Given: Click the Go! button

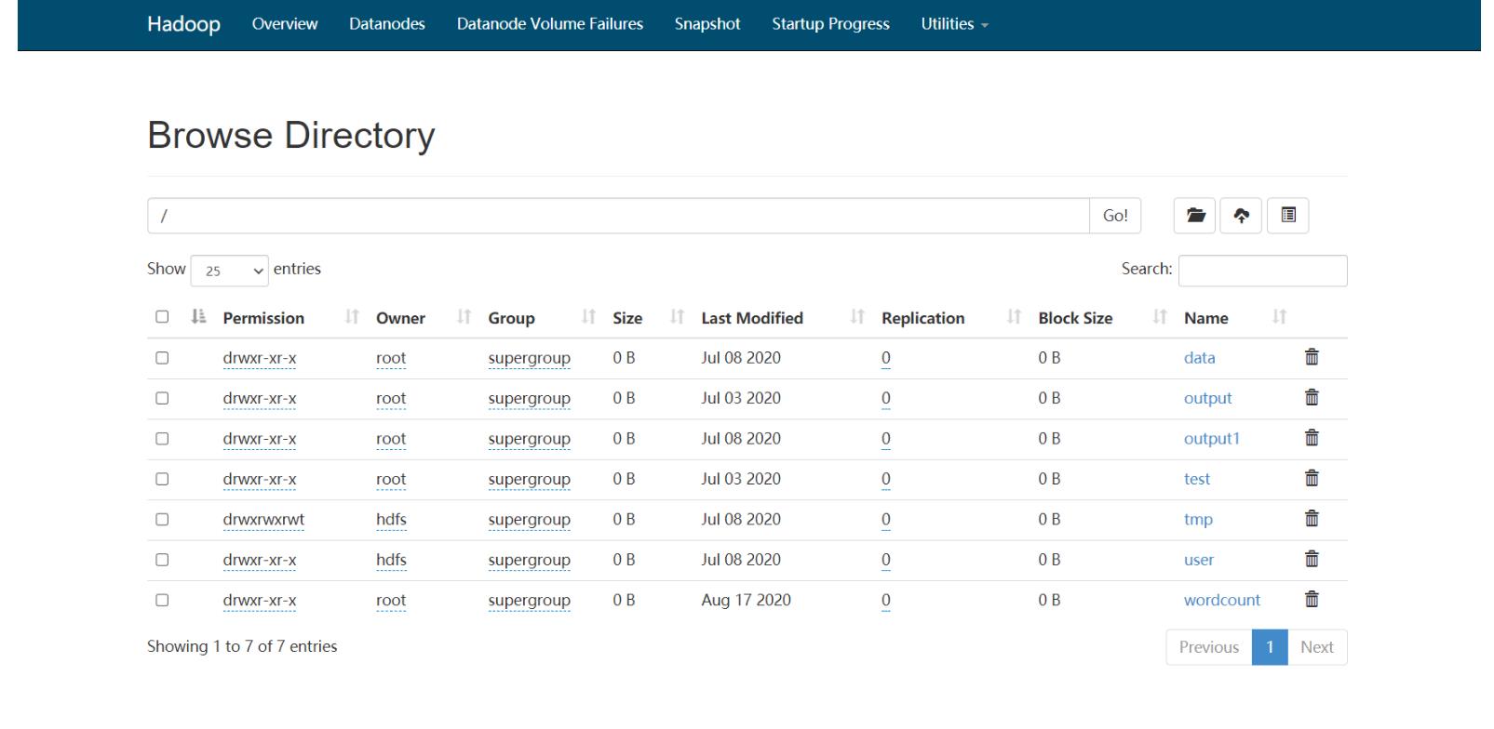Looking at the screenshot, I should (x=1115, y=216).
